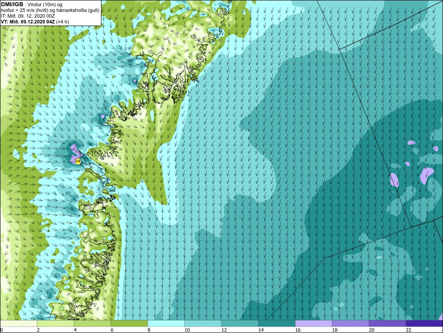Image resolution: width=443 pixels, height=333 pixels.
Task: Click the DMI/IGB title text
Action: [x=12, y=4]
